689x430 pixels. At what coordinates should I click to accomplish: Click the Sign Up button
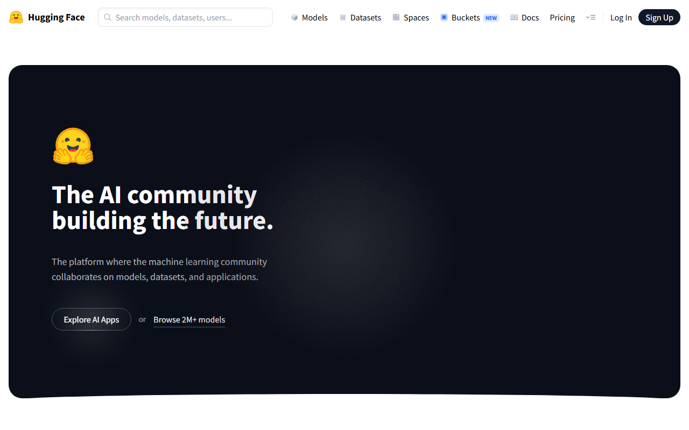coord(659,17)
